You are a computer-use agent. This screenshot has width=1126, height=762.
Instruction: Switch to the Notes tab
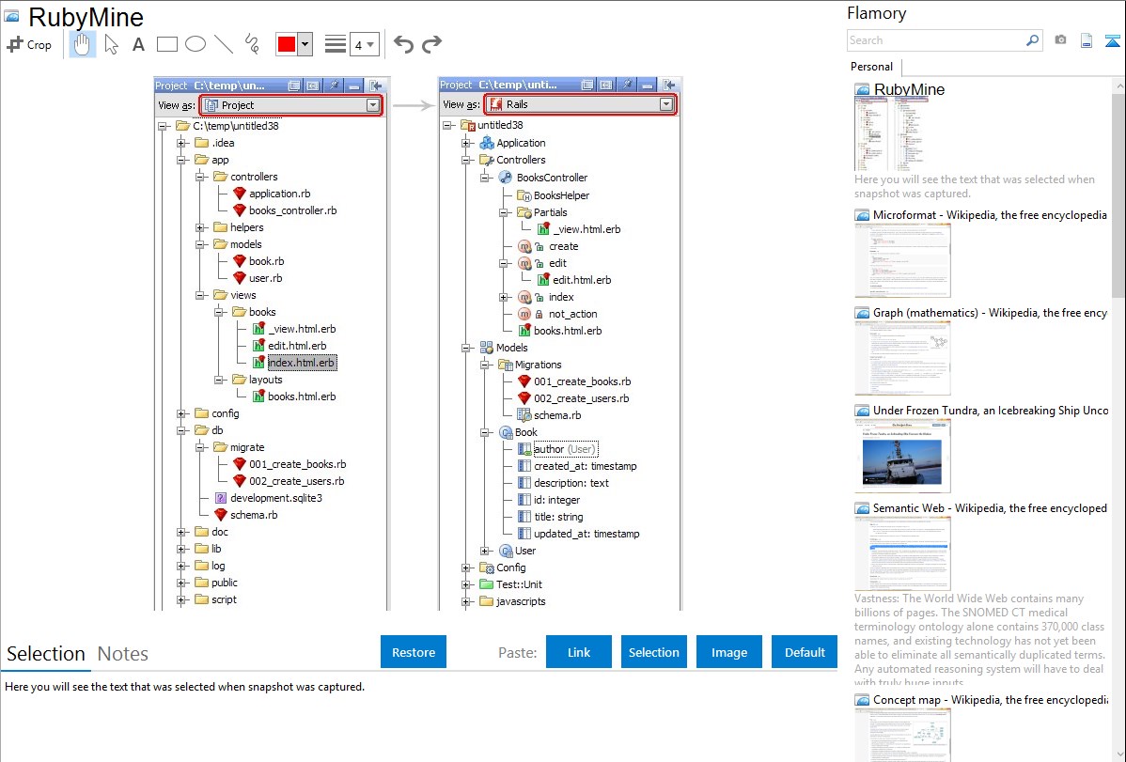(123, 654)
